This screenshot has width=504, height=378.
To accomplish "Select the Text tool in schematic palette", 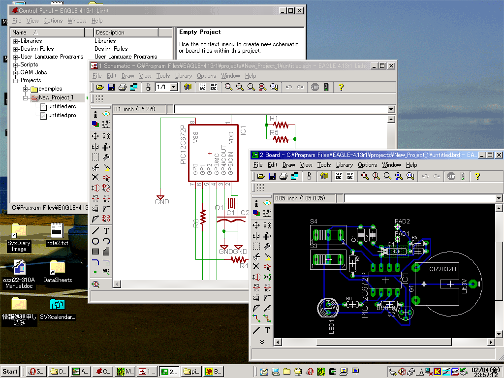I will pos(106,230).
